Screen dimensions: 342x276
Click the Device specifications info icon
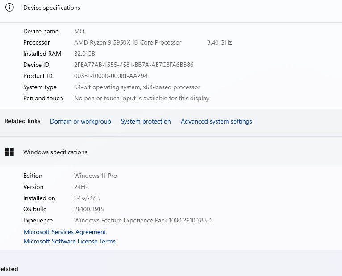pos(9,8)
